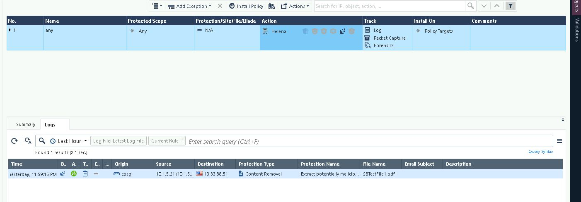Image resolution: width=581 pixels, height=202 pixels.
Task: Click the funnel filter icon in toolbar
Action: (511, 6)
